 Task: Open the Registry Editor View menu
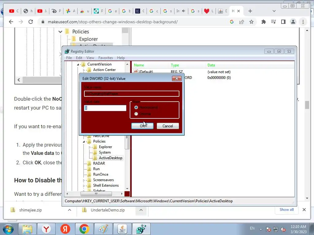tap(90, 58)
